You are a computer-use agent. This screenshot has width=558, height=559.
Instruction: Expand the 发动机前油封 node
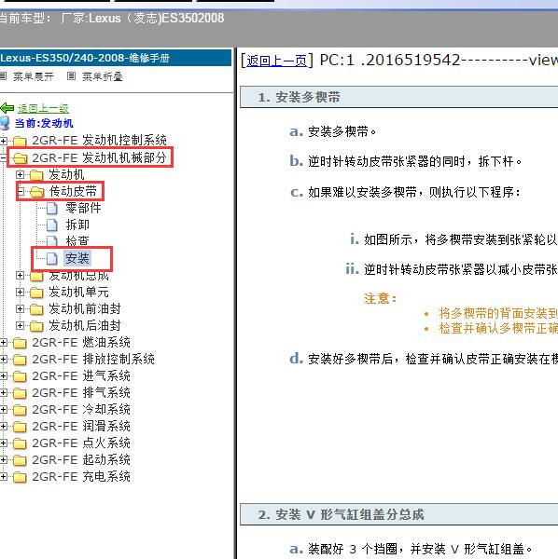[x=20, y=308]
